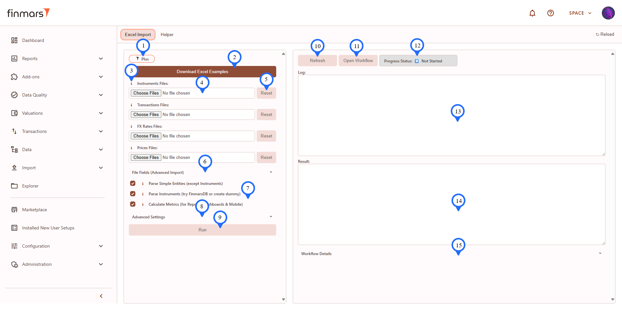Click the Progress Status Not Started indicator
This screenshot has height=310, width=622.
click(x=418, y=61)
